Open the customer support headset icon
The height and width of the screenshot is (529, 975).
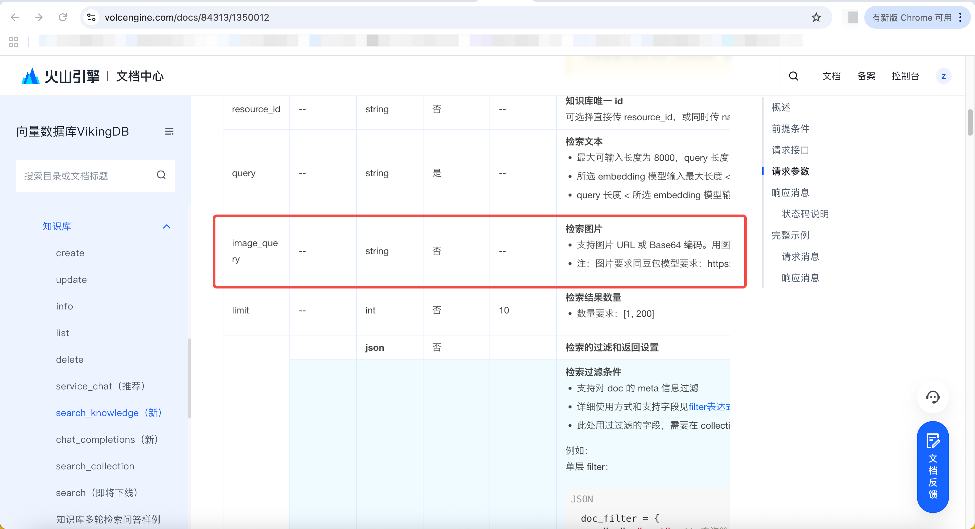[x=933, y=397]
